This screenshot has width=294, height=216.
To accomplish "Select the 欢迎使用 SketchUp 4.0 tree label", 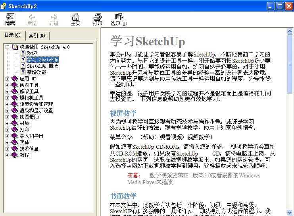I will click(44, 47).
